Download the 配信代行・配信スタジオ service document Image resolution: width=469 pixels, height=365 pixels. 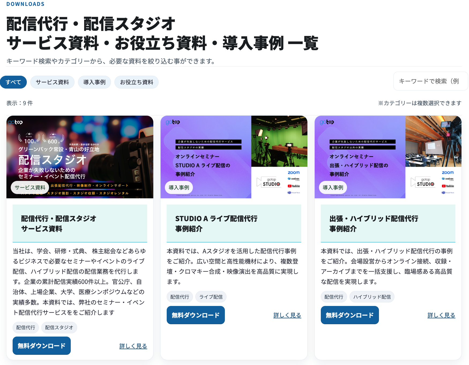42,346
